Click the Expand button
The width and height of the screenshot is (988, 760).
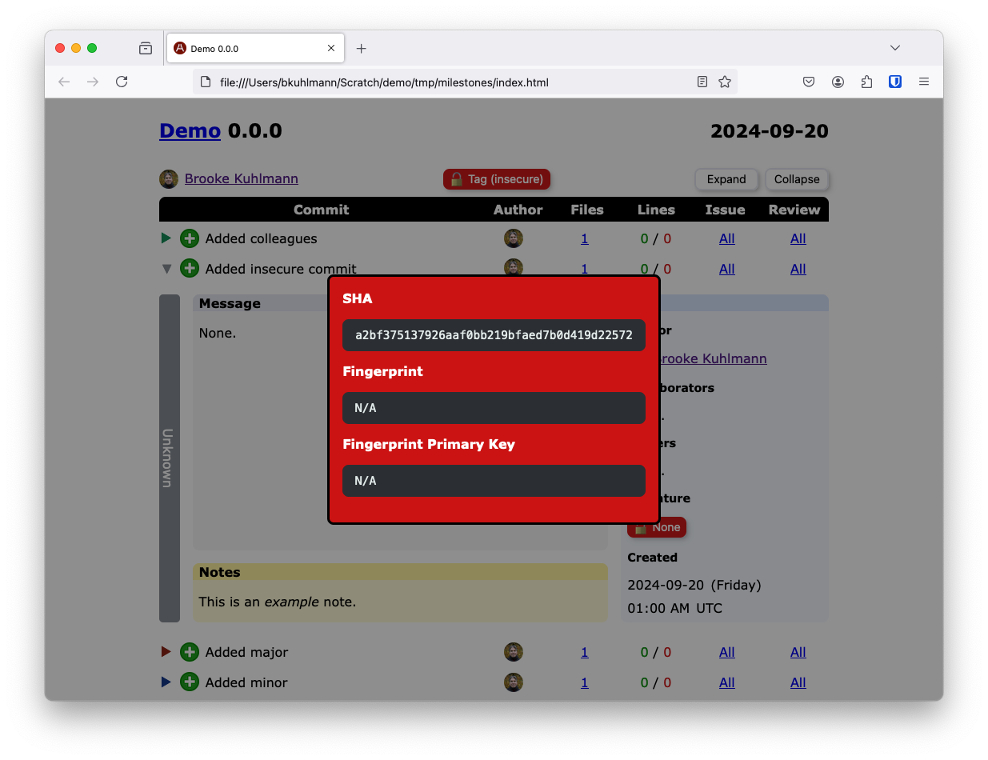[726, 179]
